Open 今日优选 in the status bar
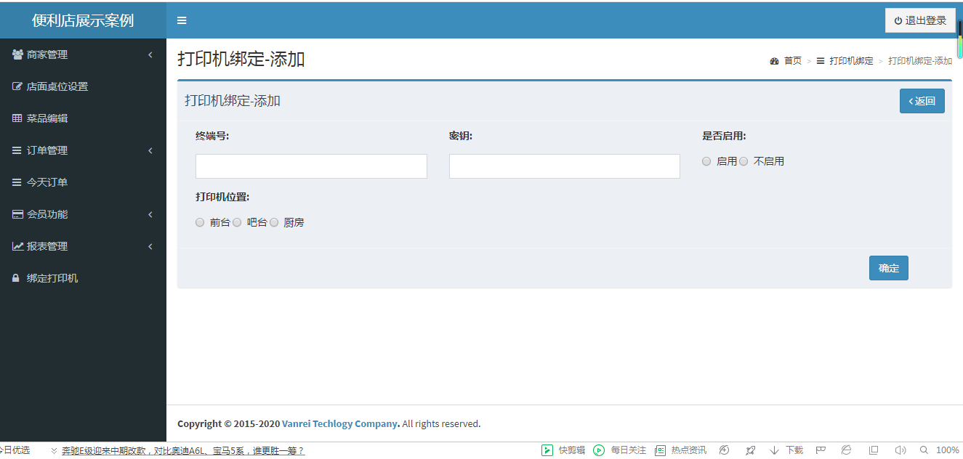Viewport: 963px width, 459px height. pyautogui.click(x=15, y=450)
